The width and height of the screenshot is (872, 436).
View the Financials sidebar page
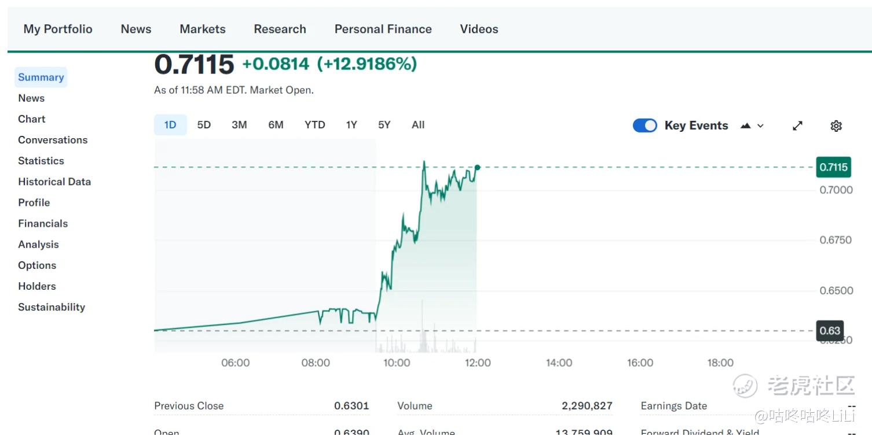pos(43,223)
